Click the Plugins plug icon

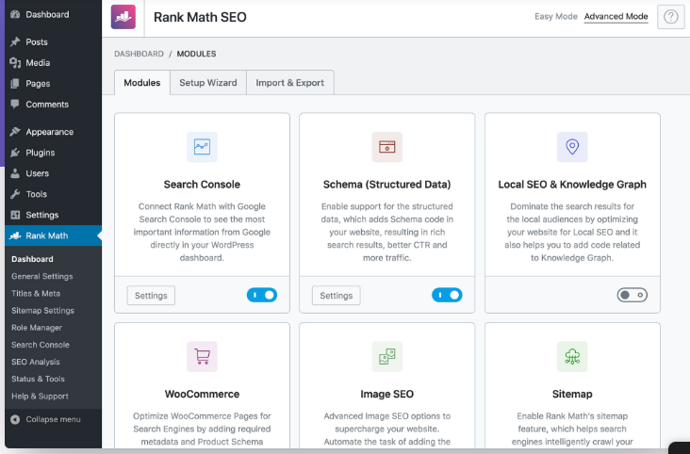15,153
